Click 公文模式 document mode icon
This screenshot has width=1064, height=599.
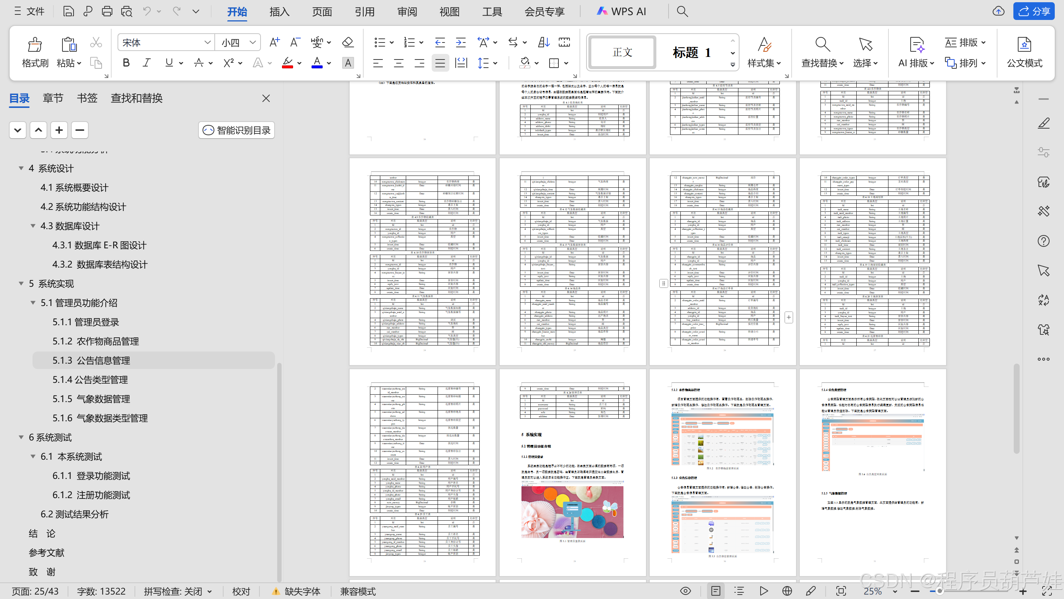coord(1024,45)
